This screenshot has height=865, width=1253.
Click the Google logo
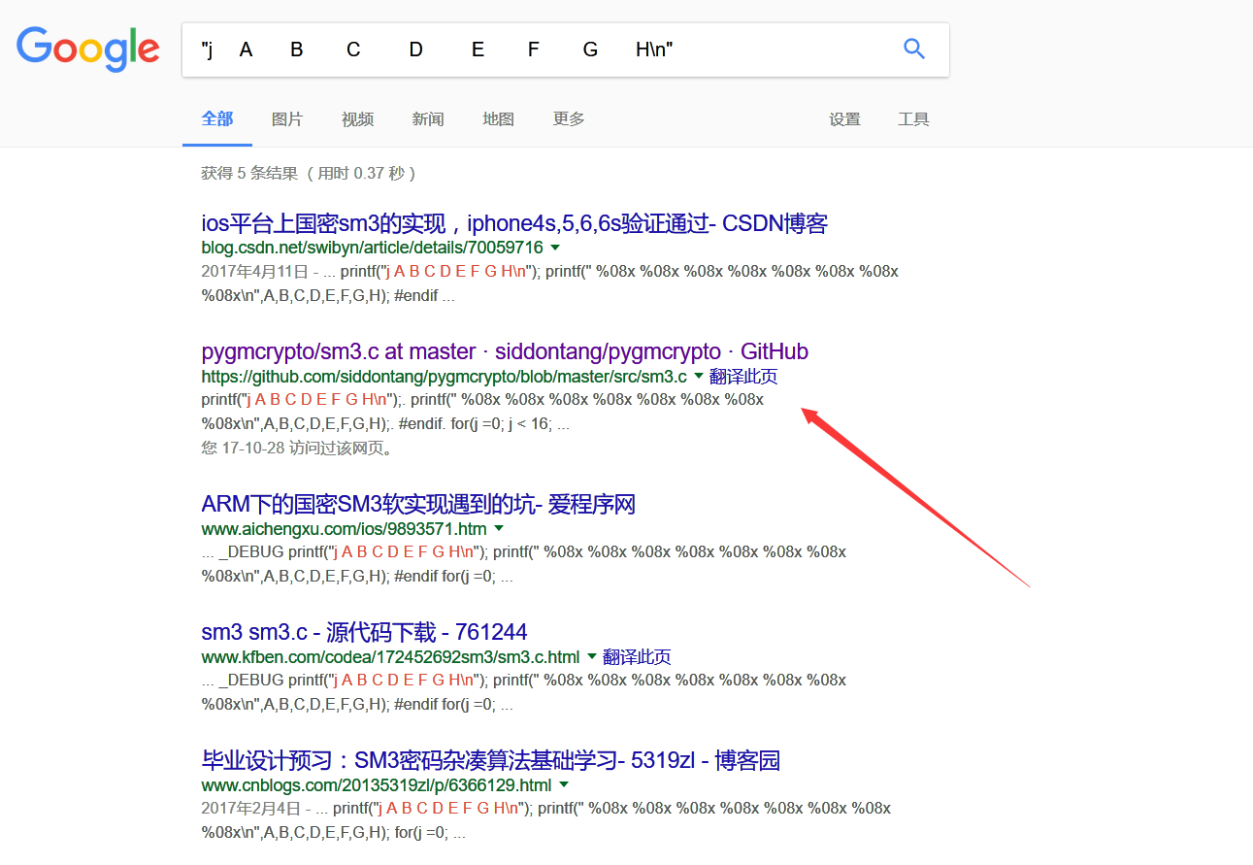(x=88, y=49)
